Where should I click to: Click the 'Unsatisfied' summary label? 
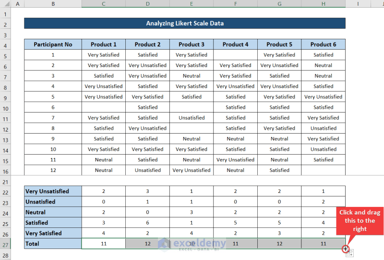coord(53,202)
